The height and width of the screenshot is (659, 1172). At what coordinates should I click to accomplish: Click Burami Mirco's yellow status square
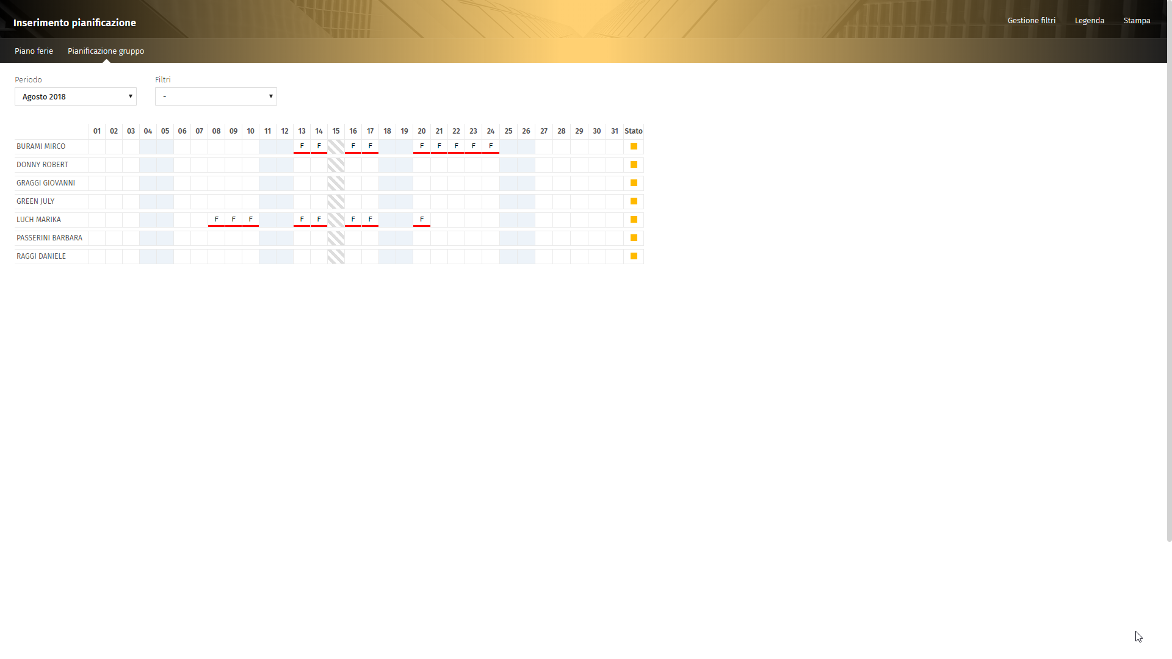[x=634, y=146]
